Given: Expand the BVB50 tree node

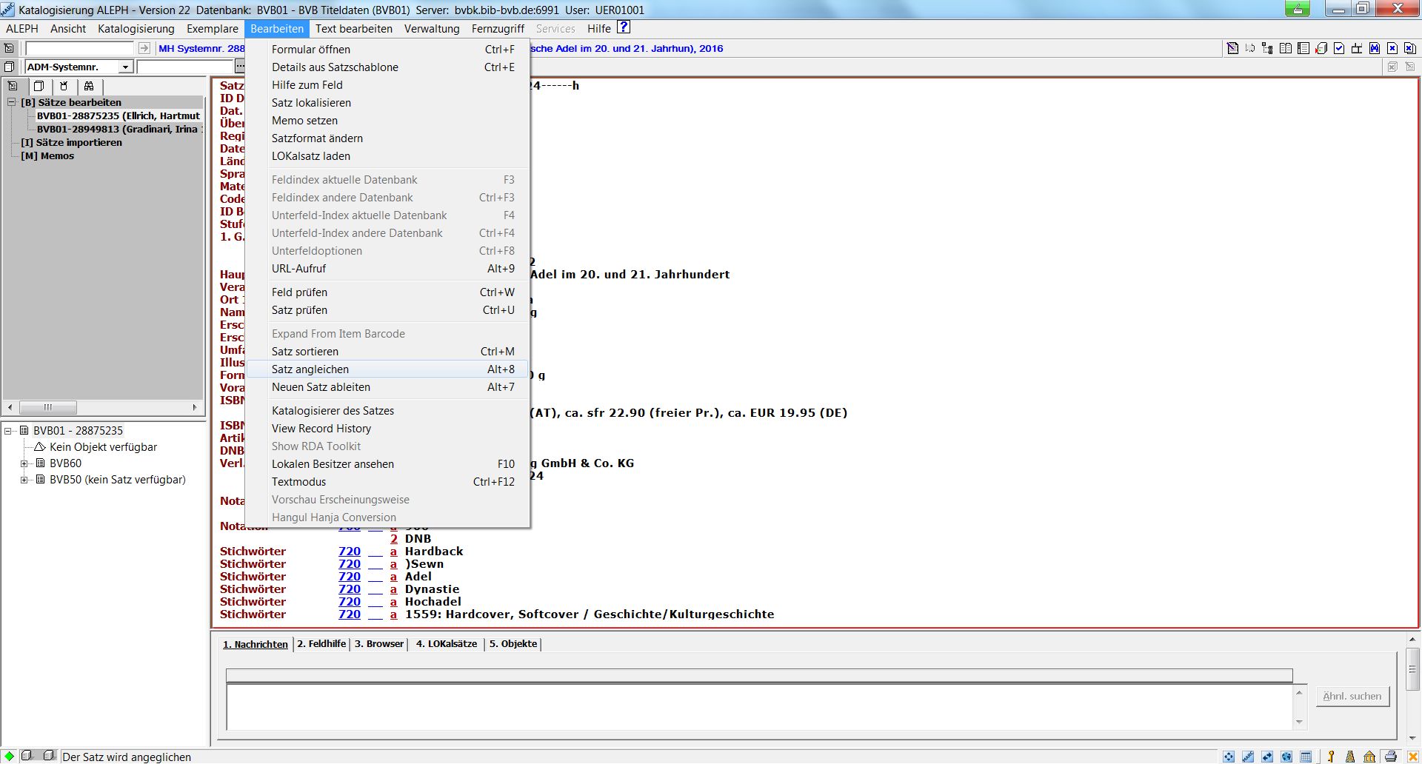Looking at the screenshot, I should [24, 480].
